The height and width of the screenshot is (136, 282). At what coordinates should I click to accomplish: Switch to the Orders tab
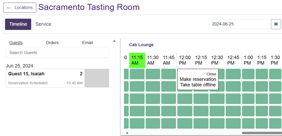[x=52, y=43]
